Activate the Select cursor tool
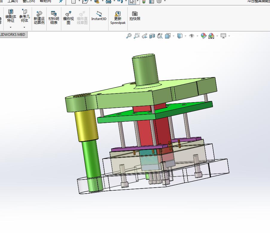This screenshot has width=270, height=233. click(132, 2)
